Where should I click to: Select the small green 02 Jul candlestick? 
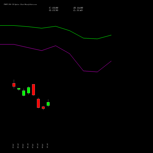(19, 89)
